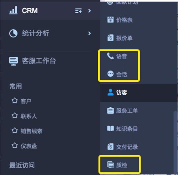Expand the 统计分析 chevron arrow
The height and width of the screenshot is (175, 178).
click(89, 33)
